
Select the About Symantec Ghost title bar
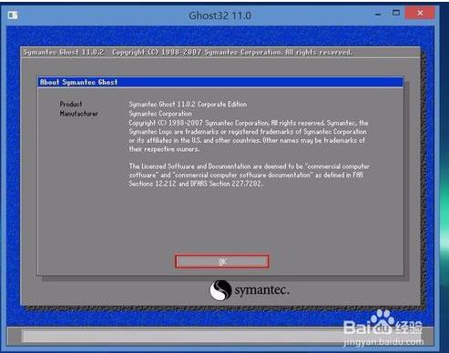coord(220,82)
